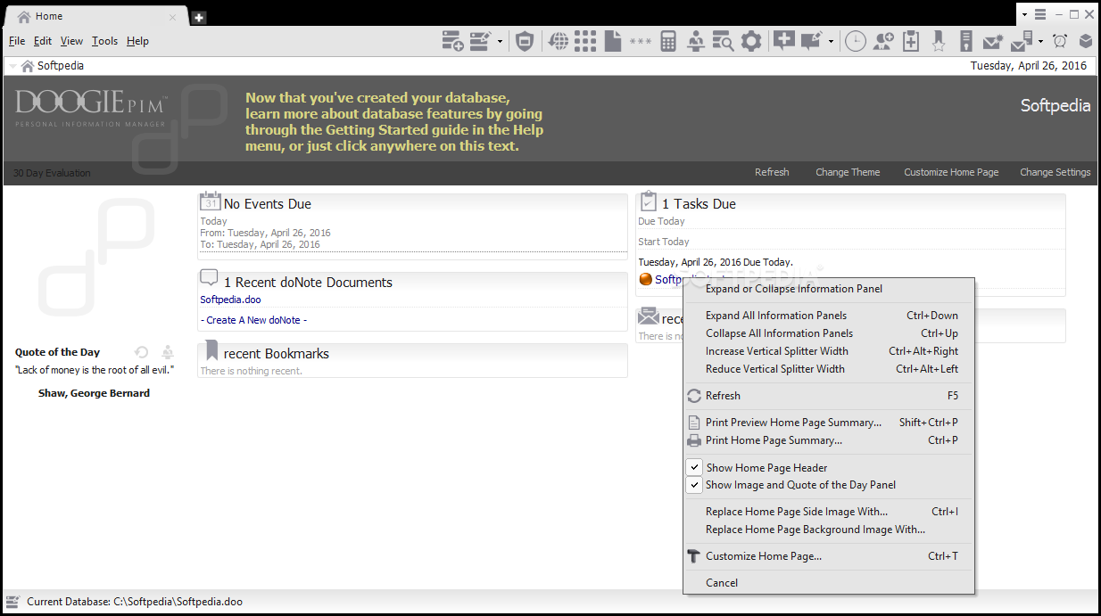Screen dimensions: 1101x616
Task: Click the blank document toolbar icon
Action: pos(612,41)
